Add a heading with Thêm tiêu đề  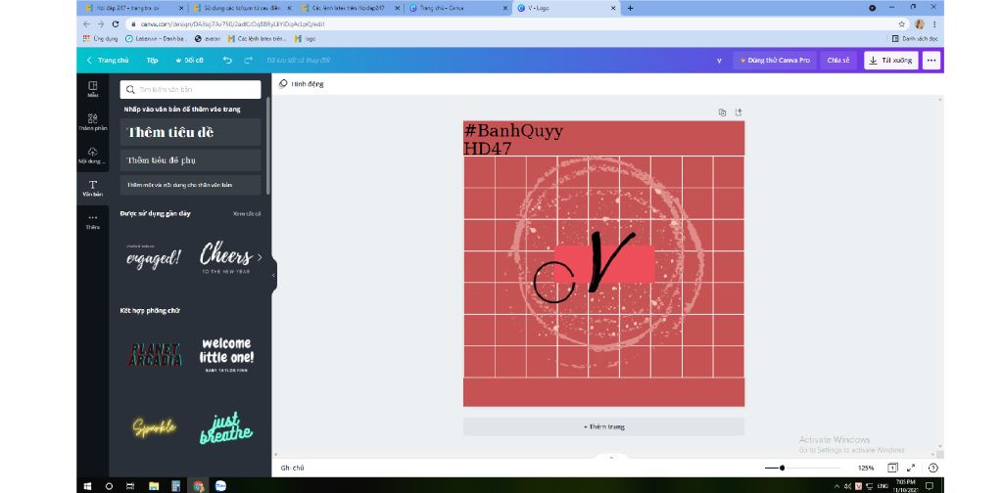click(x=191, y=132)
